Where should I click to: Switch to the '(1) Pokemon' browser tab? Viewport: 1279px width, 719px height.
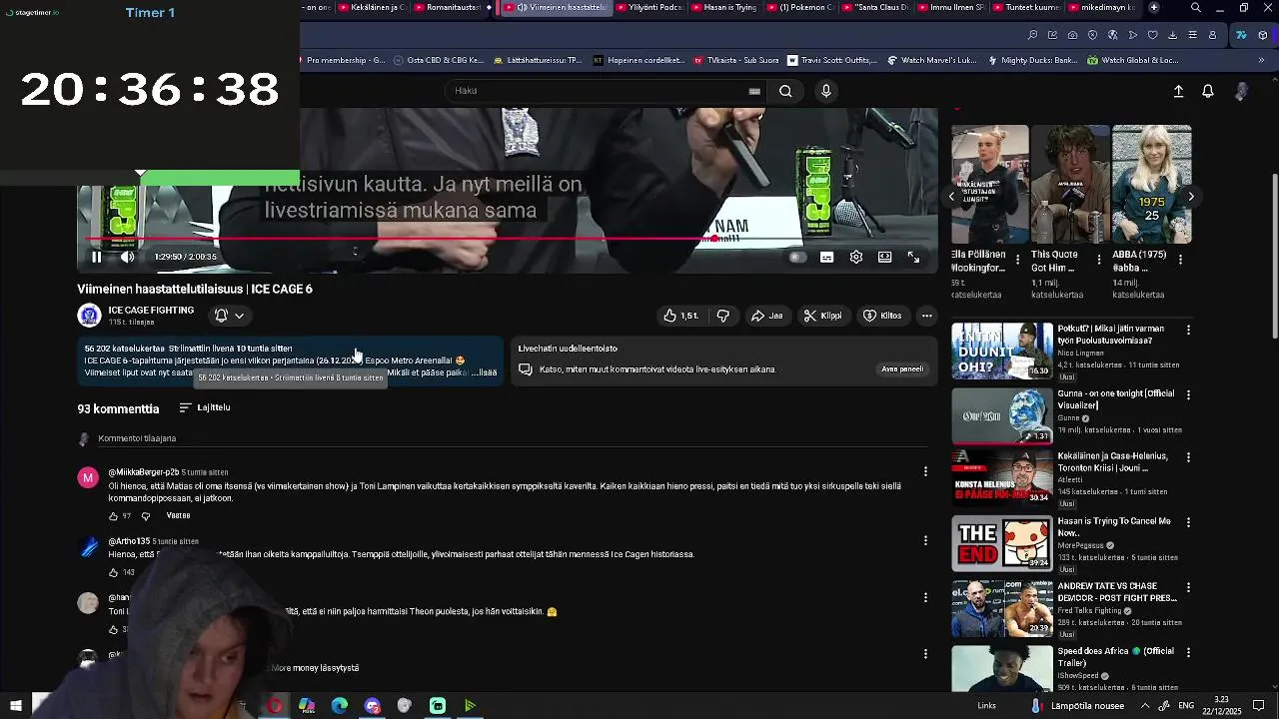[x=799, y=7]
